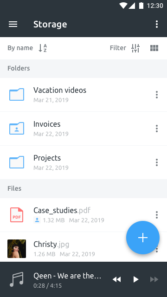The image size is (167, 297).
Task: Open the music note player icon
Action: 17,279
